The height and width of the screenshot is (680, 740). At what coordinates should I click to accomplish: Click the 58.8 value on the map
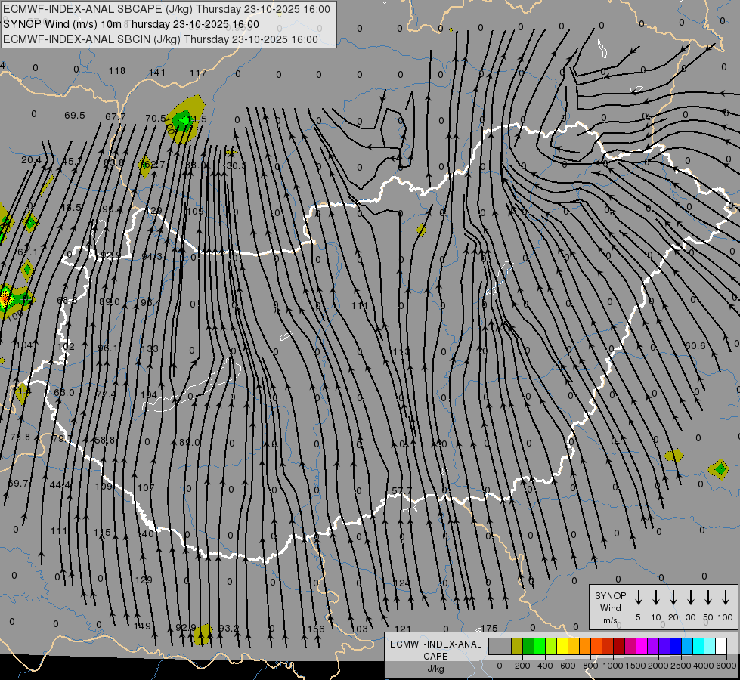coord(105,440)
